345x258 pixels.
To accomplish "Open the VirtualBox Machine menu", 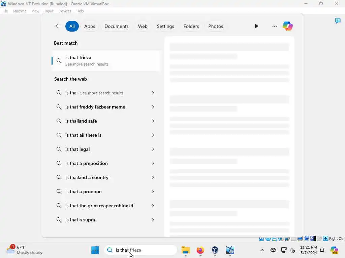I will [x=20, y=11].
